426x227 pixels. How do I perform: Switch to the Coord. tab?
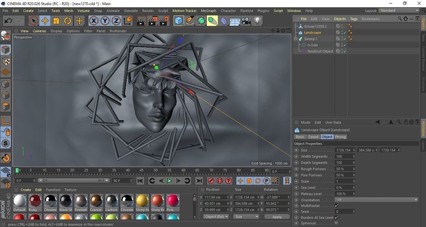pos(313,137)
